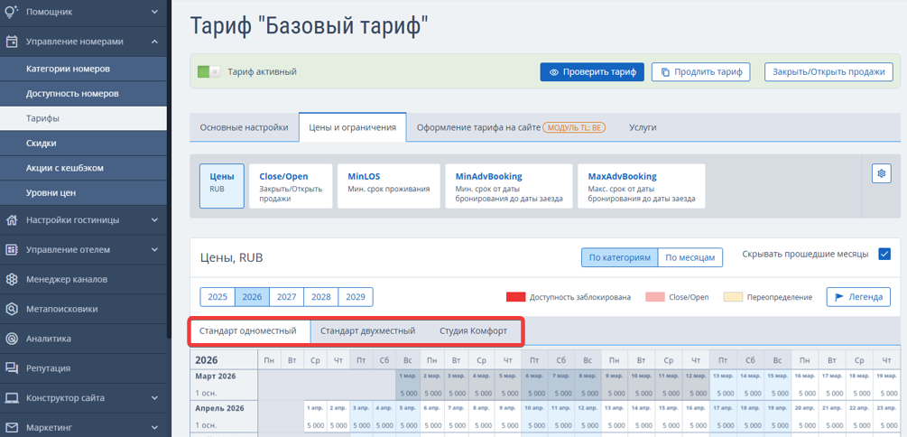This screenshot has height=437, width=907.
Task: Click the red "Доступность заблокирована" legend swatch
Action: (515, 297)
